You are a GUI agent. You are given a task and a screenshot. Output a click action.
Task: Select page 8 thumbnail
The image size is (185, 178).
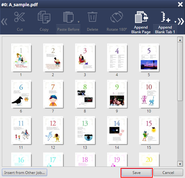click(85, 94)
